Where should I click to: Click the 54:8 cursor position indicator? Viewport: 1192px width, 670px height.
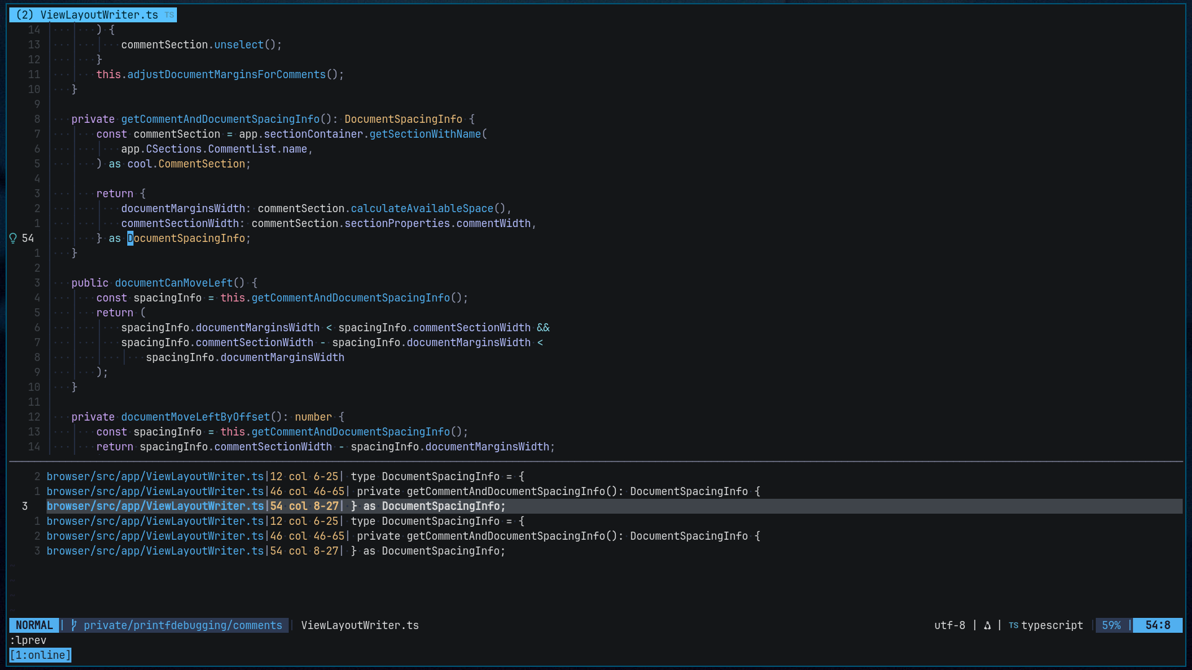[1157, 625]
